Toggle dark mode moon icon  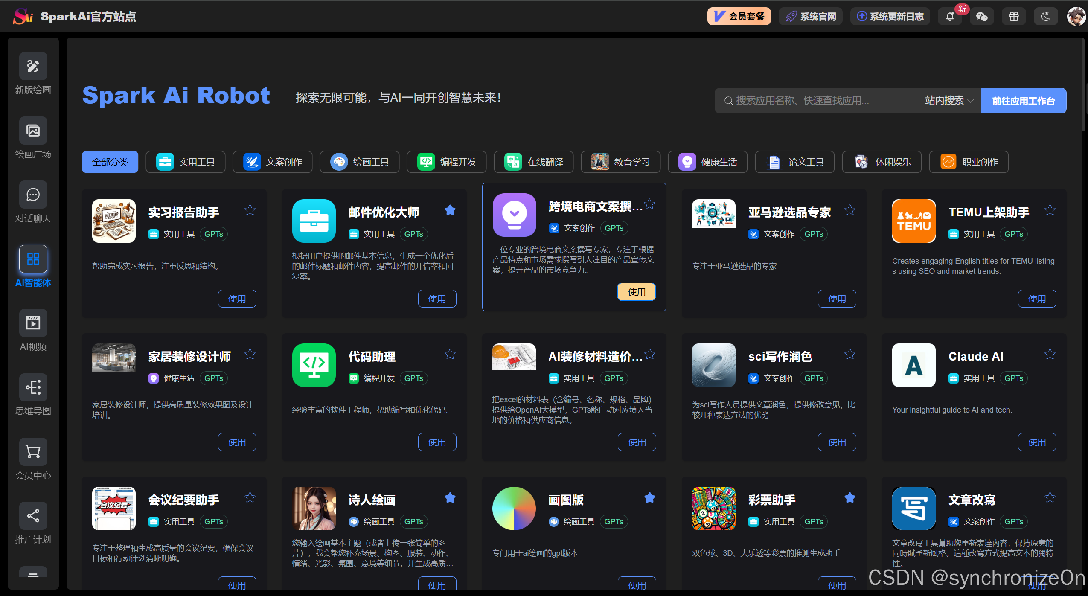[1045, 17]
